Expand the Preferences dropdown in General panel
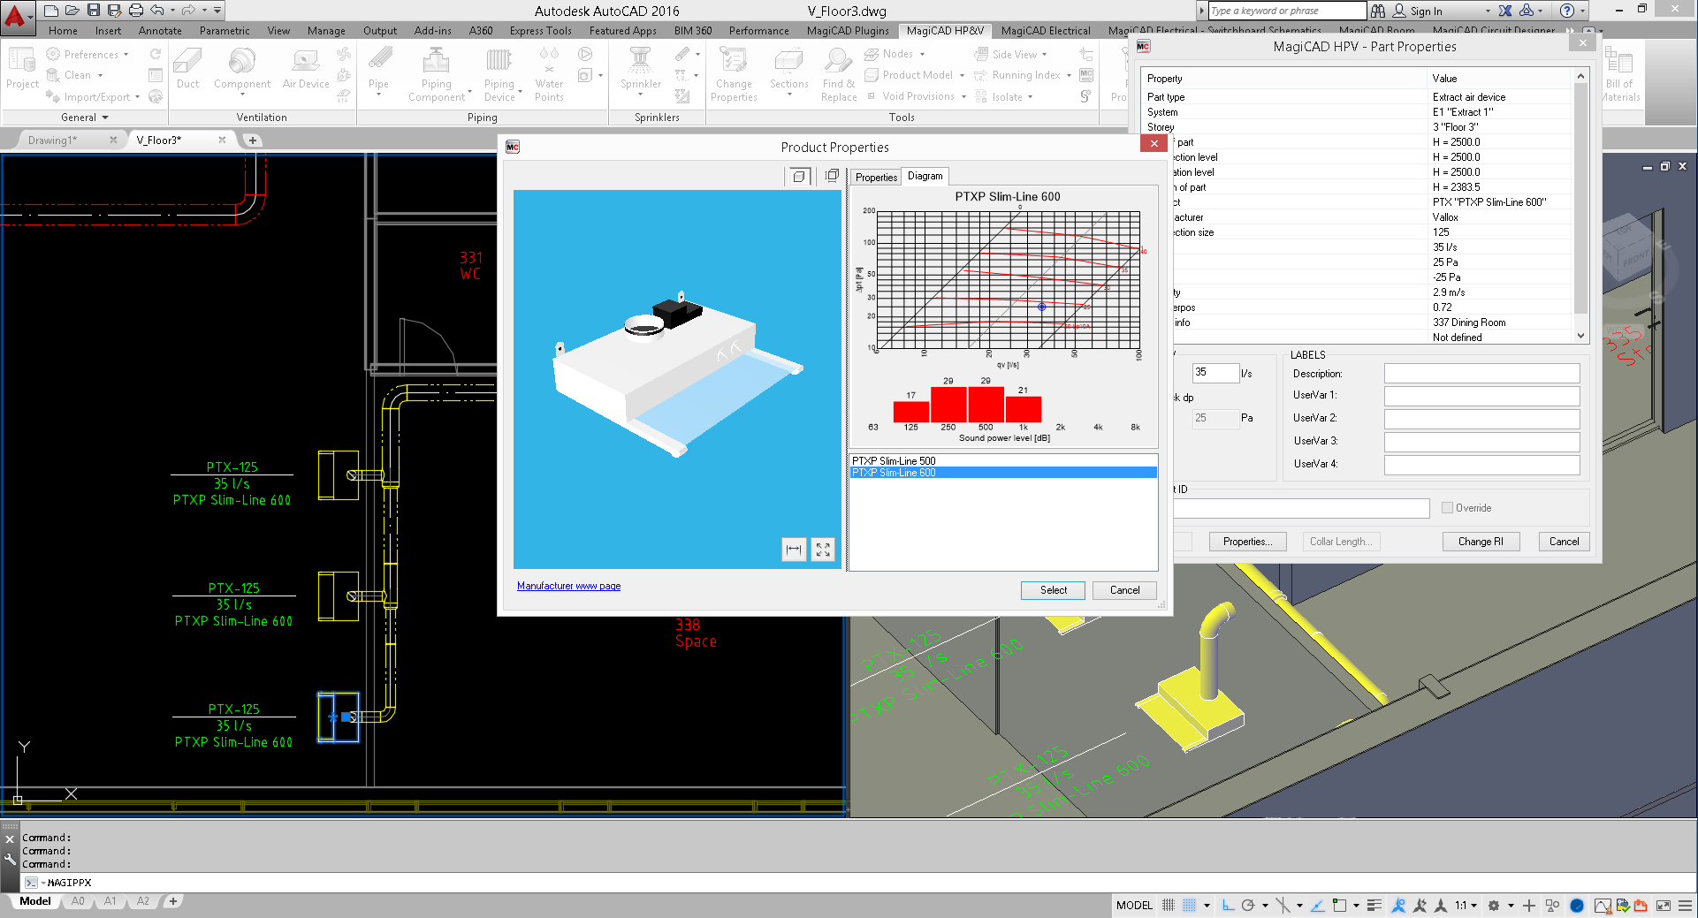This screenshot has height=918, width=1698. click(126, 55)
